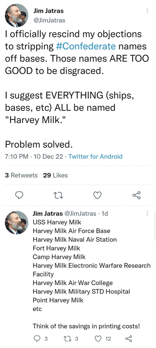
Task: Open Jim Jatras profile picture on main tweet
Action: (x=17, y=15)
